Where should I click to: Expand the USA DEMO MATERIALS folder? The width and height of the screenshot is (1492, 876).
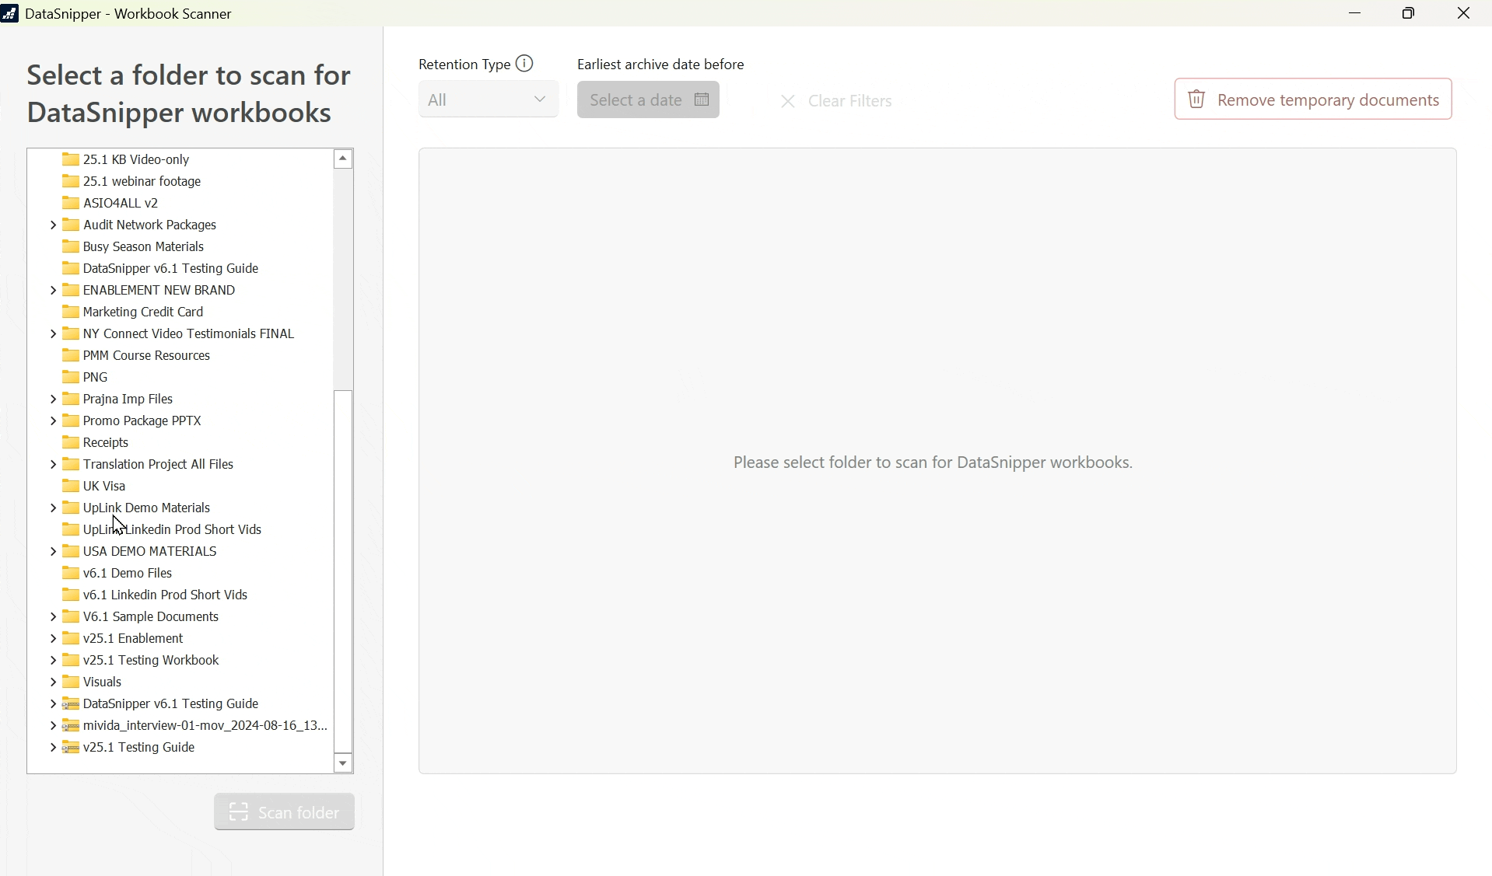(53, 551)
